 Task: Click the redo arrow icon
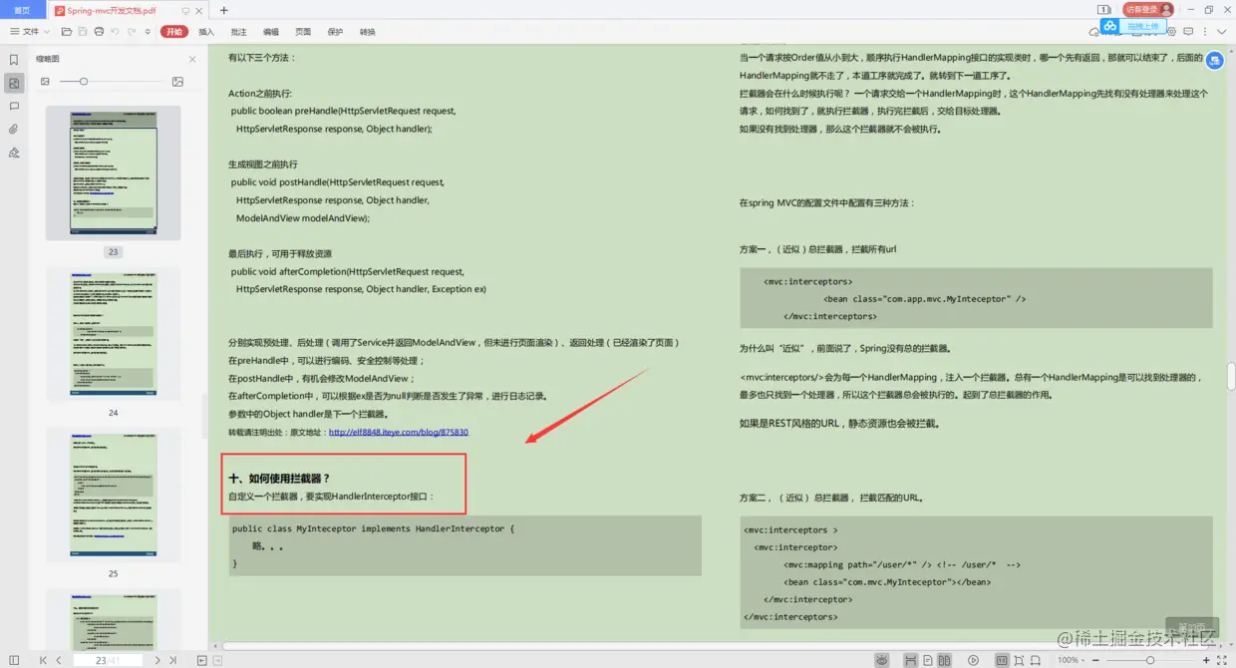(131, 32)
